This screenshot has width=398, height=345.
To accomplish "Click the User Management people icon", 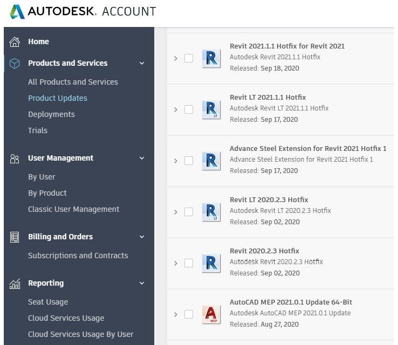I will click(15, 159).
